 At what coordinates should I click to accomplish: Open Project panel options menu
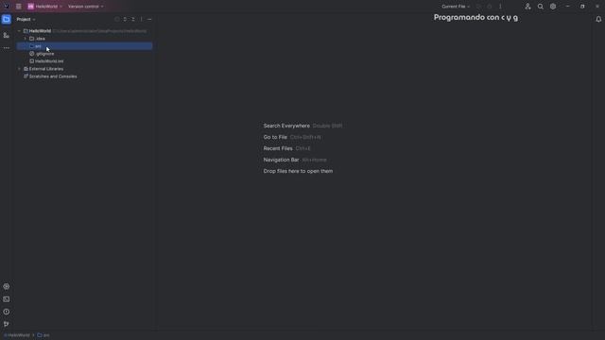(x=141, y=19)
